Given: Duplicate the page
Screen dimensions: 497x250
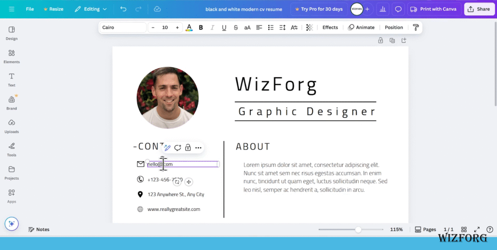Looking at the screenshot, I should [x=392, y=41].
